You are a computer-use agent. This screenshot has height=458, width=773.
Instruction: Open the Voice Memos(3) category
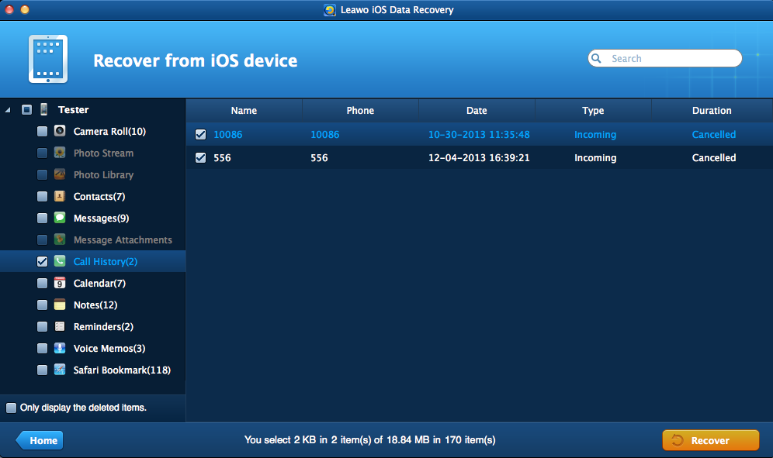pos(109,348)
